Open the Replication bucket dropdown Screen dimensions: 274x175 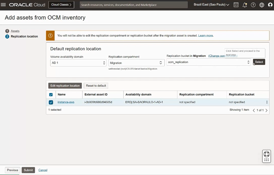209,62
